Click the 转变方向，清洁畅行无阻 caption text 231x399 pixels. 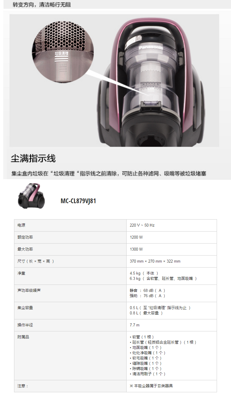click(x=42, y=4)
